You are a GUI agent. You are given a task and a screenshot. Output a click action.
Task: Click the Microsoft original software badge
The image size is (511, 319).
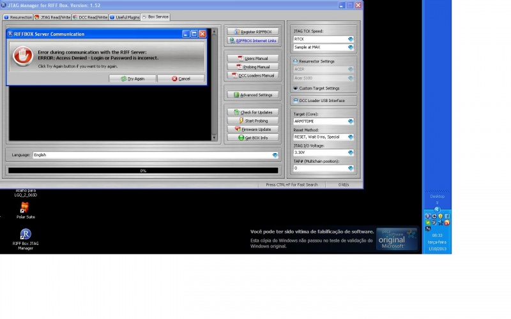tap(397, 239)
